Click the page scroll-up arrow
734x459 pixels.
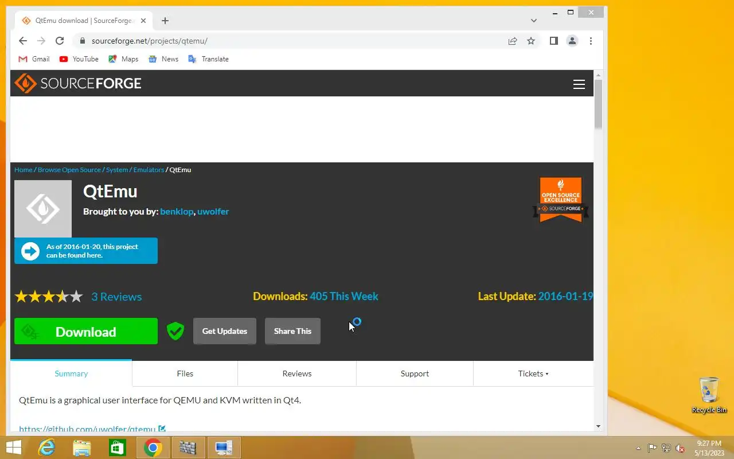click(598, 75)
